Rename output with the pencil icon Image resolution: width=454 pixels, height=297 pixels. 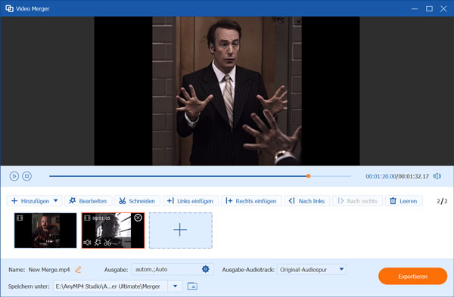click(78, 270)
